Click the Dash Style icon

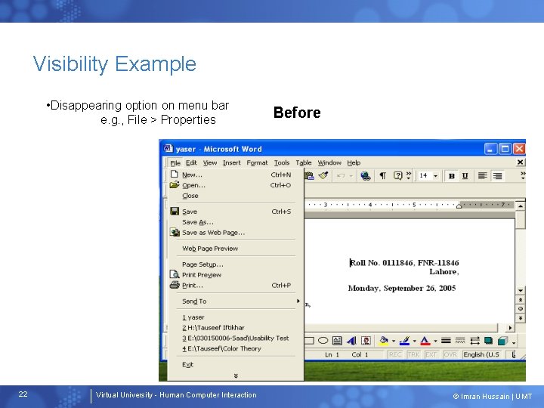click(x=460, y=341)
